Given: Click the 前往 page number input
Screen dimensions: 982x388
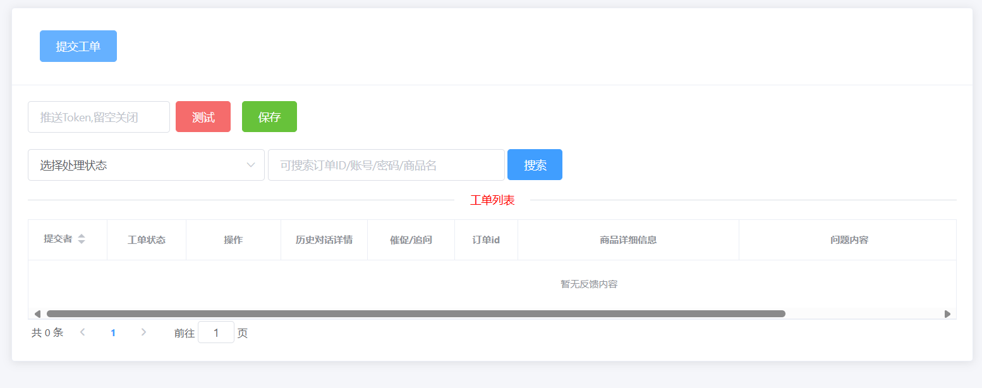Looking at the screenshot, I should coord(216,332).
